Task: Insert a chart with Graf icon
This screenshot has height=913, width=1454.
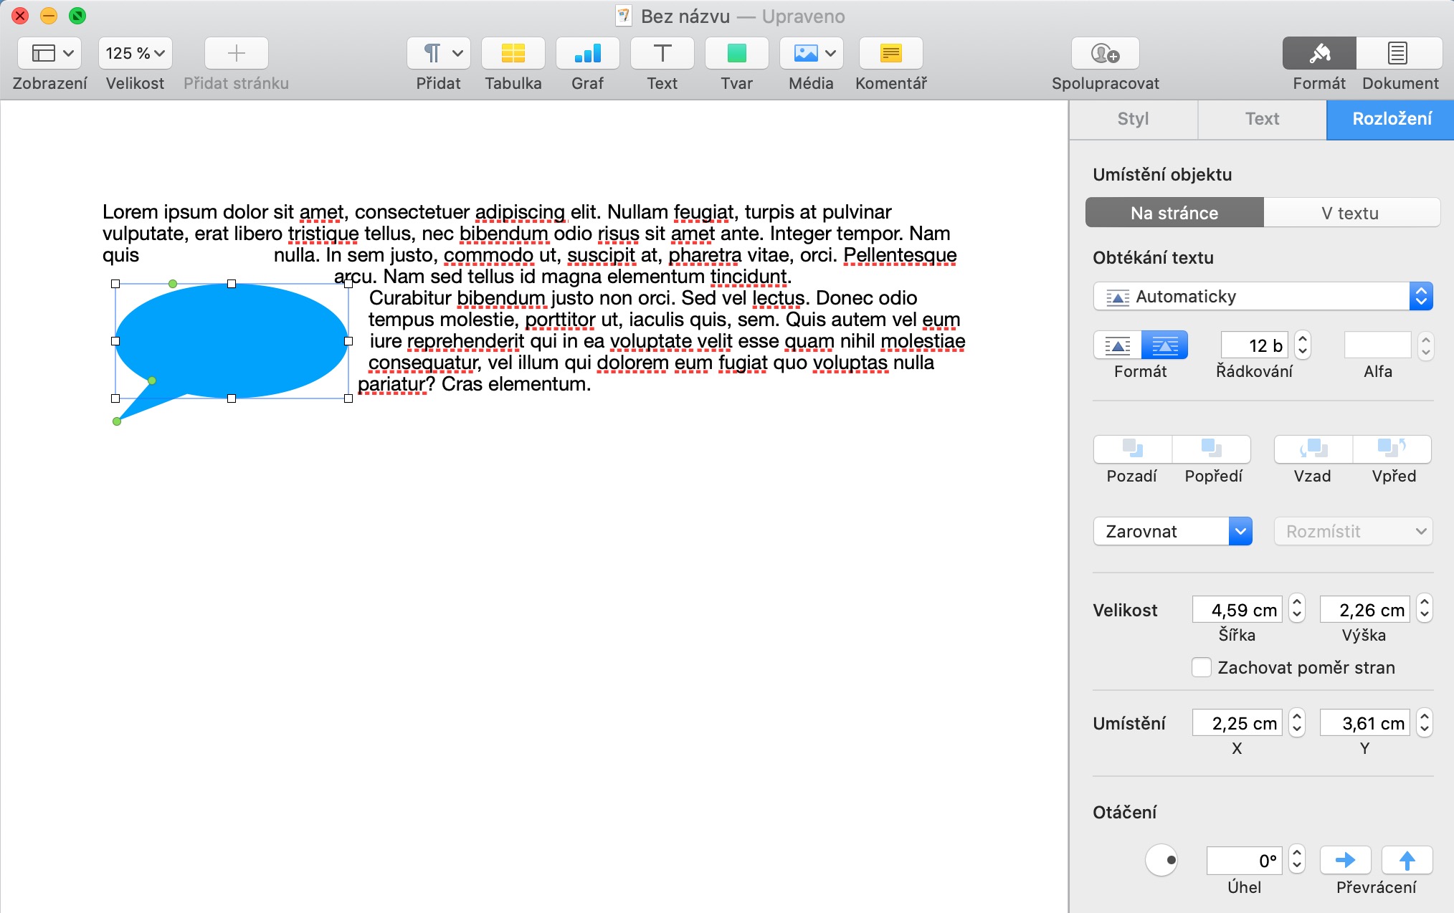Action: [587, 54]
